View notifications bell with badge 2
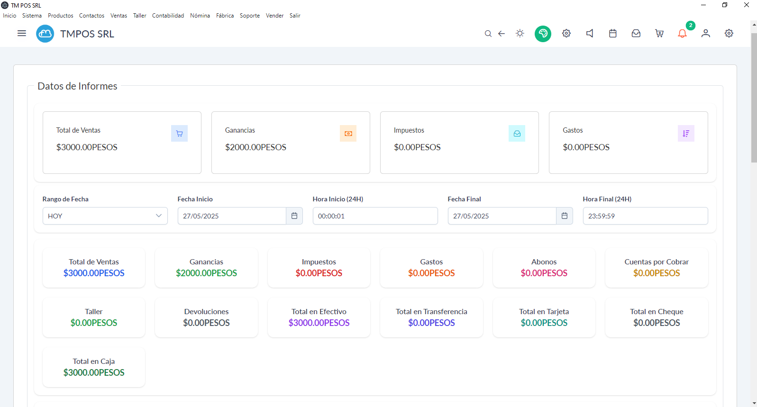 683,33
